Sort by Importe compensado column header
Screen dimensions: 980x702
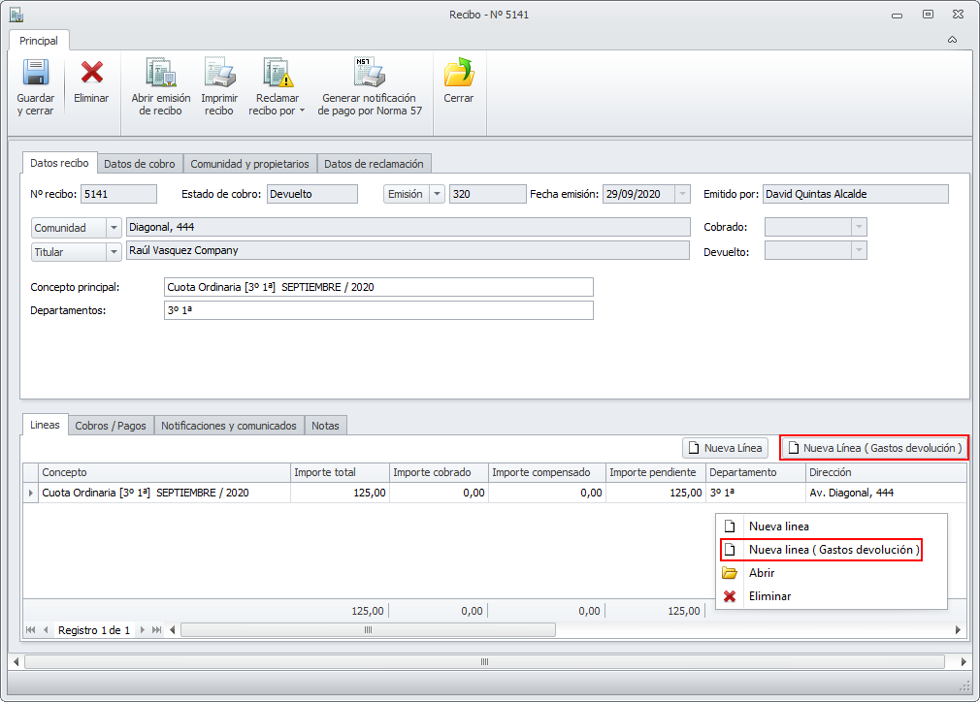(547, 473)
